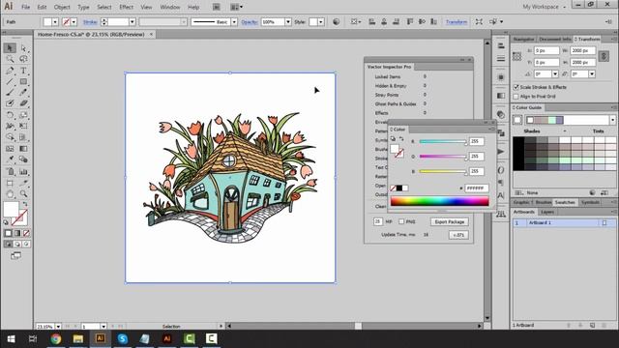
Task: Open the Basic brush definition dropdown
Action: point(234,22)
